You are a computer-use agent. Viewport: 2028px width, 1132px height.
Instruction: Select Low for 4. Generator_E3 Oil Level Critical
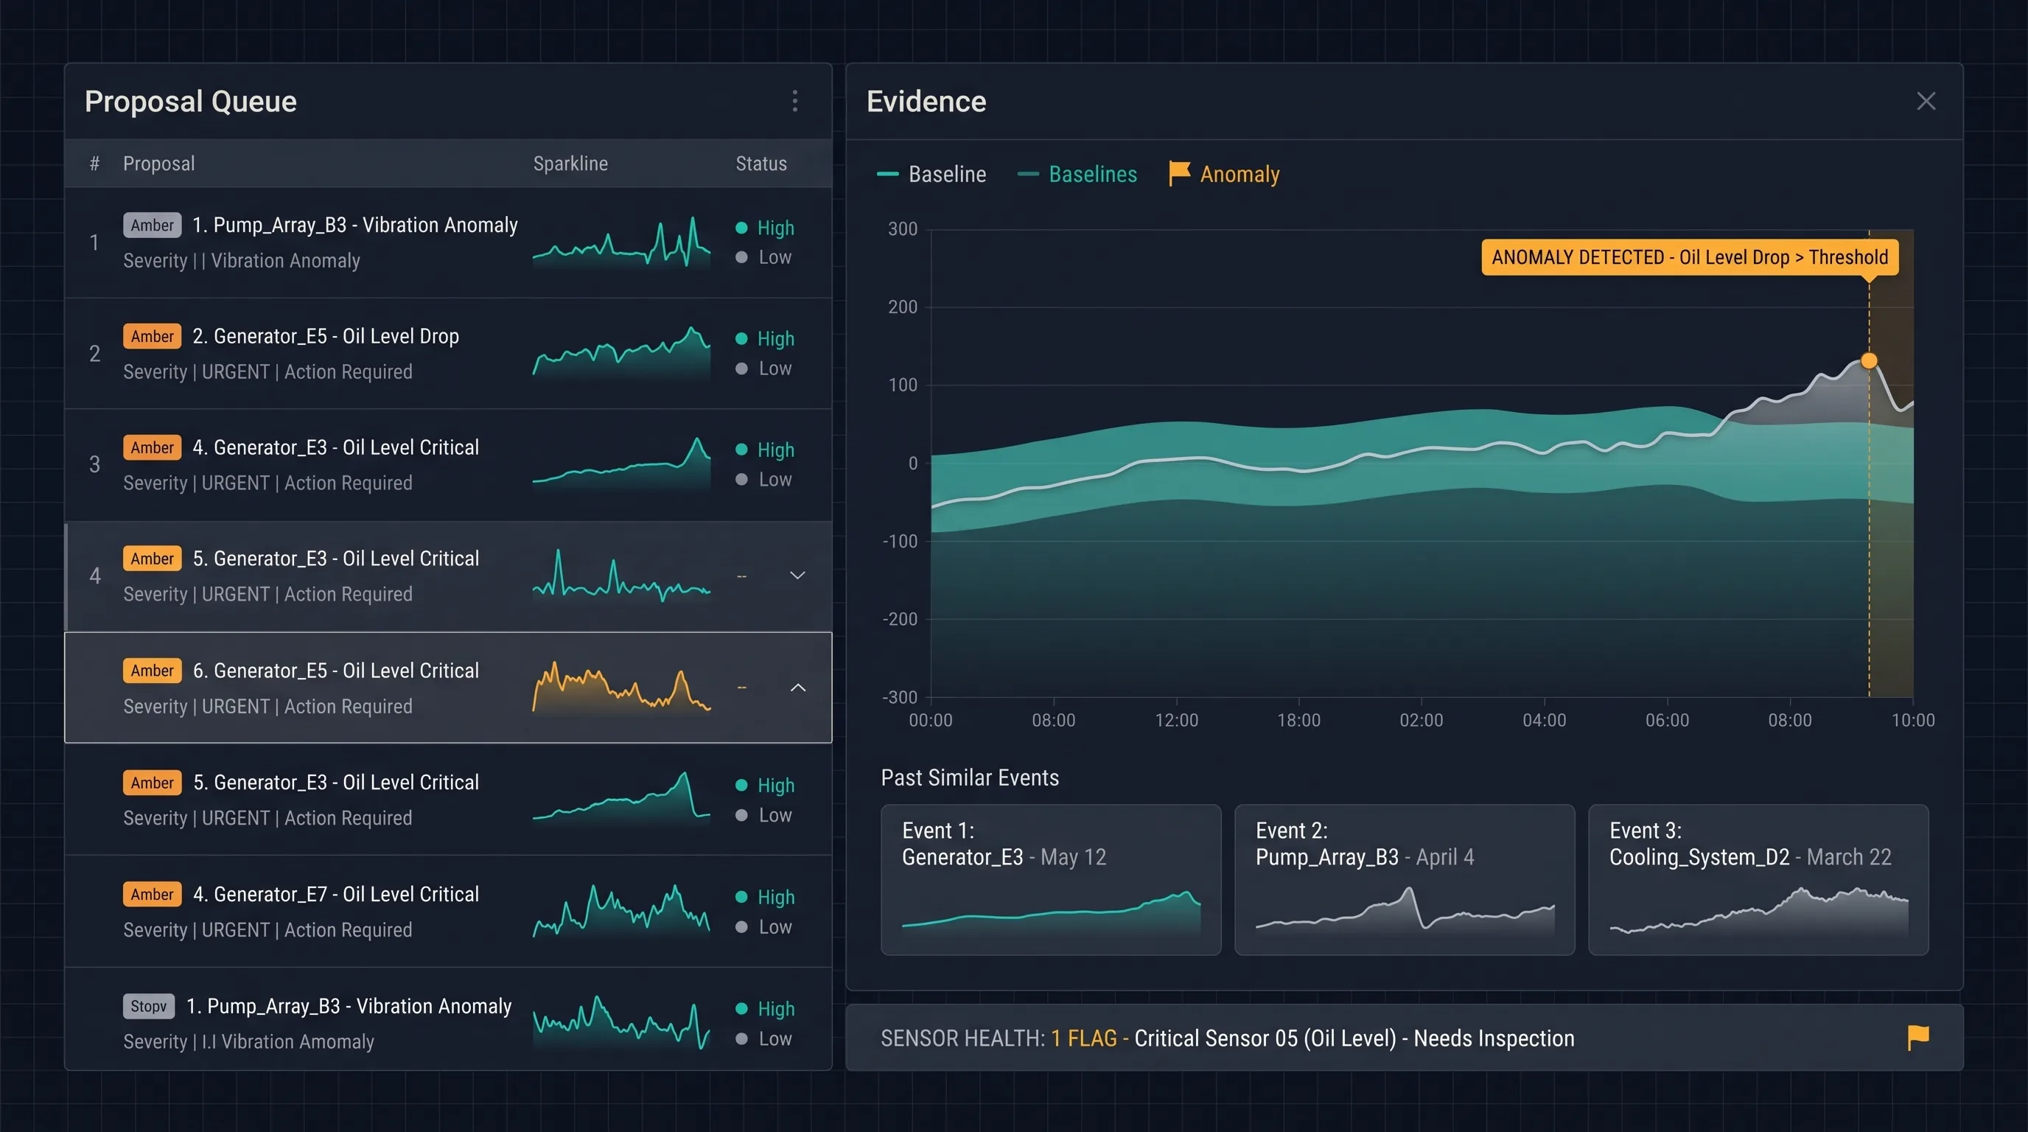click(763, 480)
